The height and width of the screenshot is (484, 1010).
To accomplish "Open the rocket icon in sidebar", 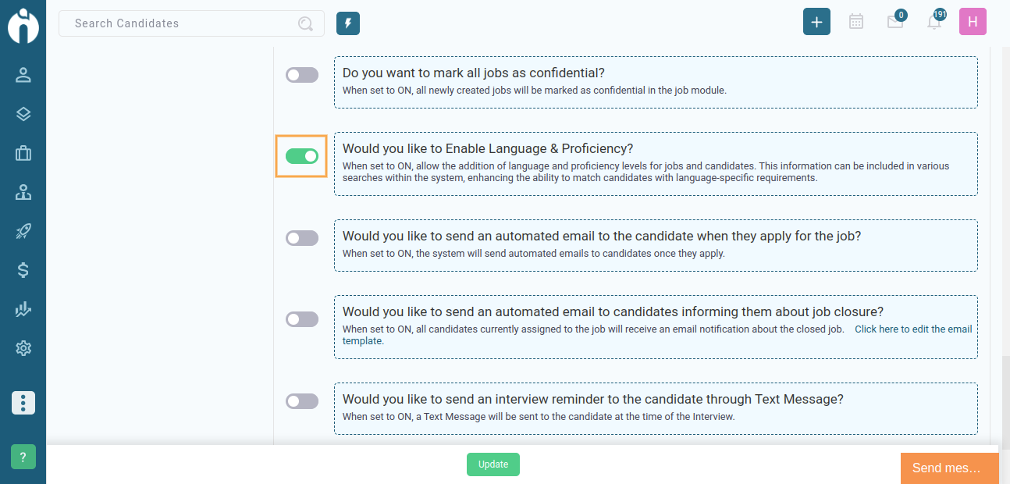I will point(23,231).
